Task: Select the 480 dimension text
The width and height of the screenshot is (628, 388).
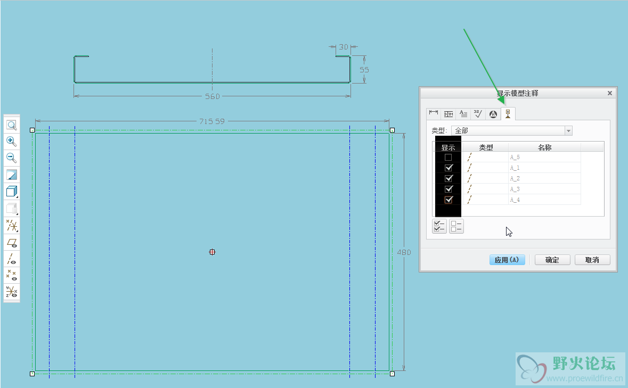Action: tap(404, 252)
